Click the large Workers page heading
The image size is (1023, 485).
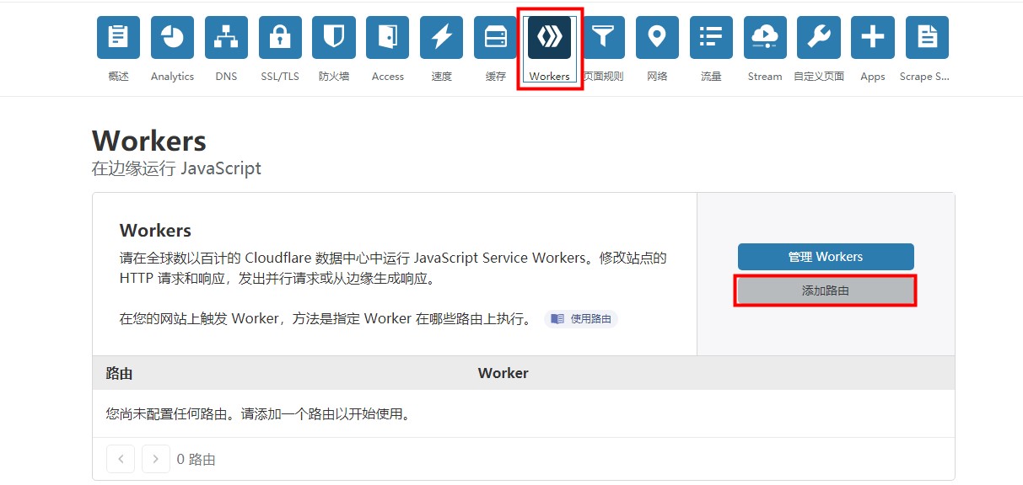click(x=149, y=141)
